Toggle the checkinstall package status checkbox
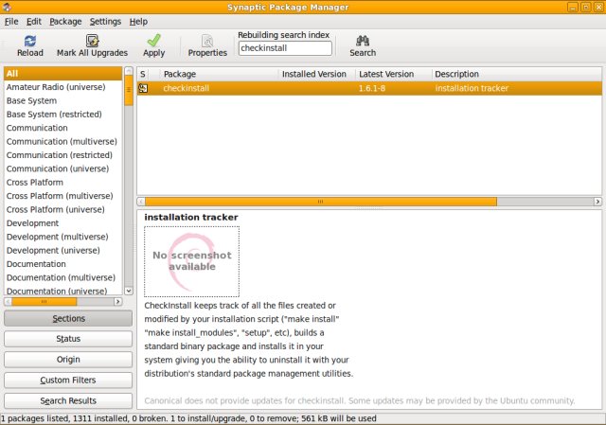This screenshot has width=606, height=425. point(143,88)
